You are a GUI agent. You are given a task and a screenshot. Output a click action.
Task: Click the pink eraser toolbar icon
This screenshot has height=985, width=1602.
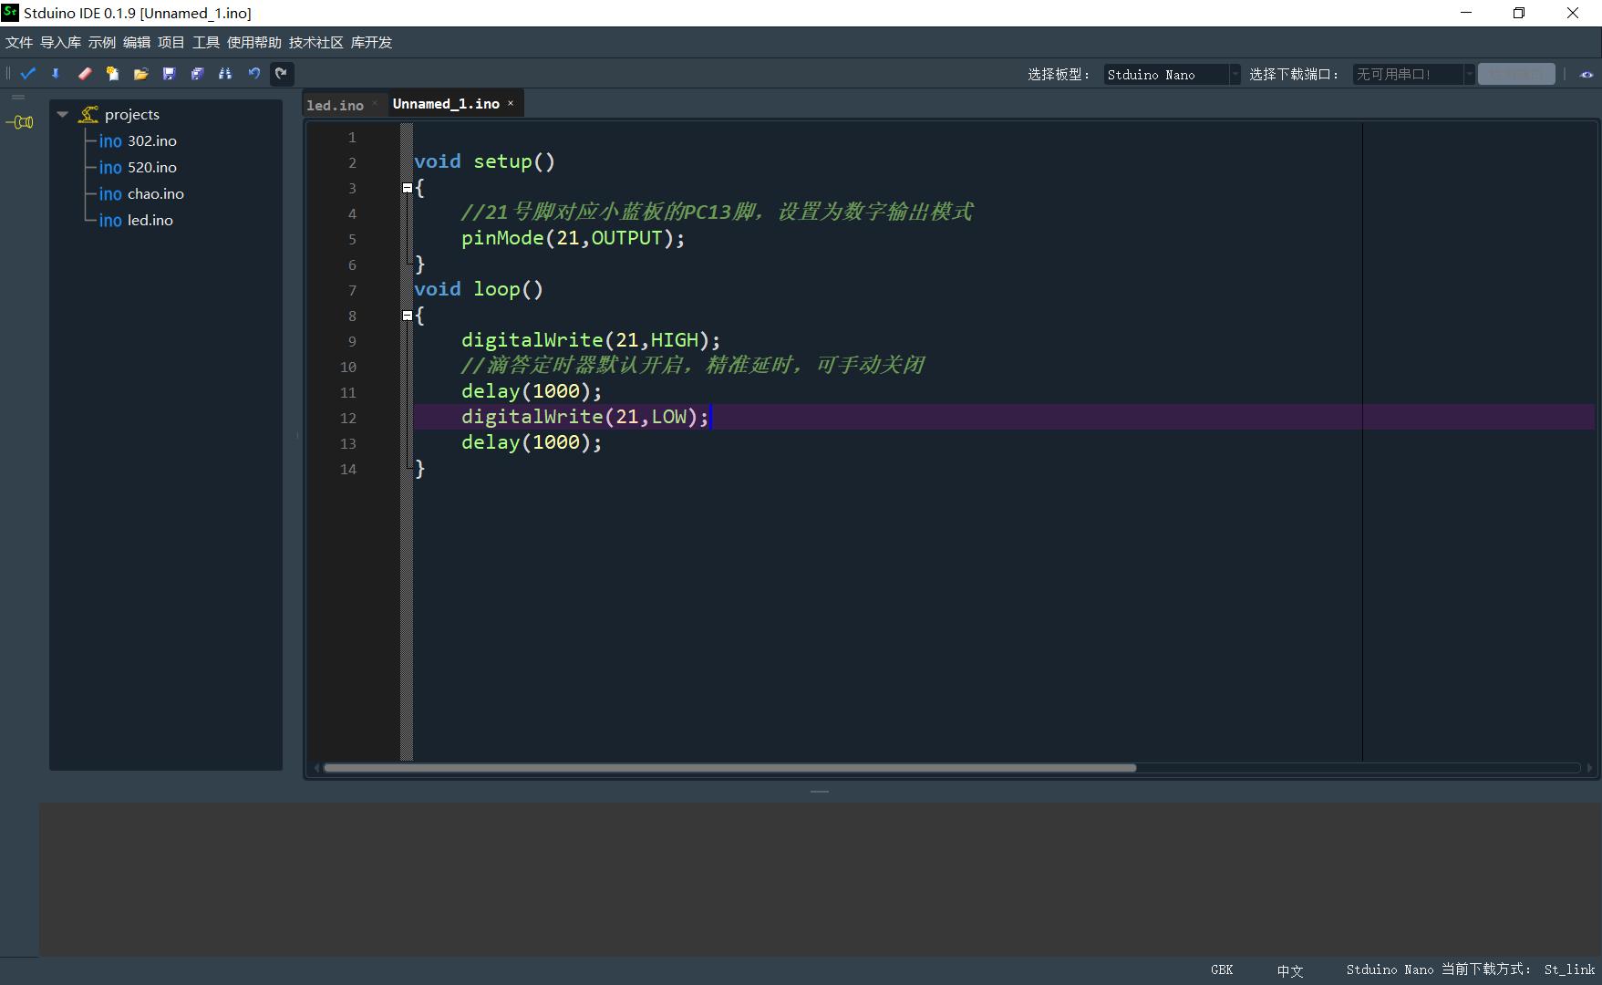tap(85, 74)
